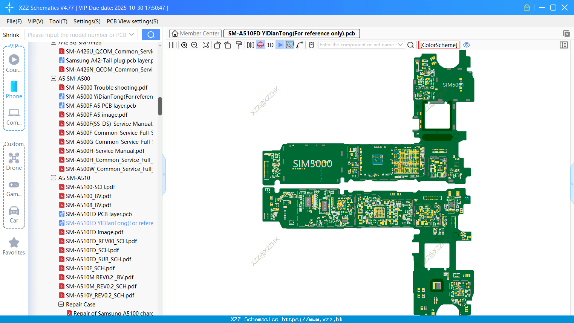Screen dimensions: 574x323
Task: Select the Game console category
Action: [x=14, y=188]
